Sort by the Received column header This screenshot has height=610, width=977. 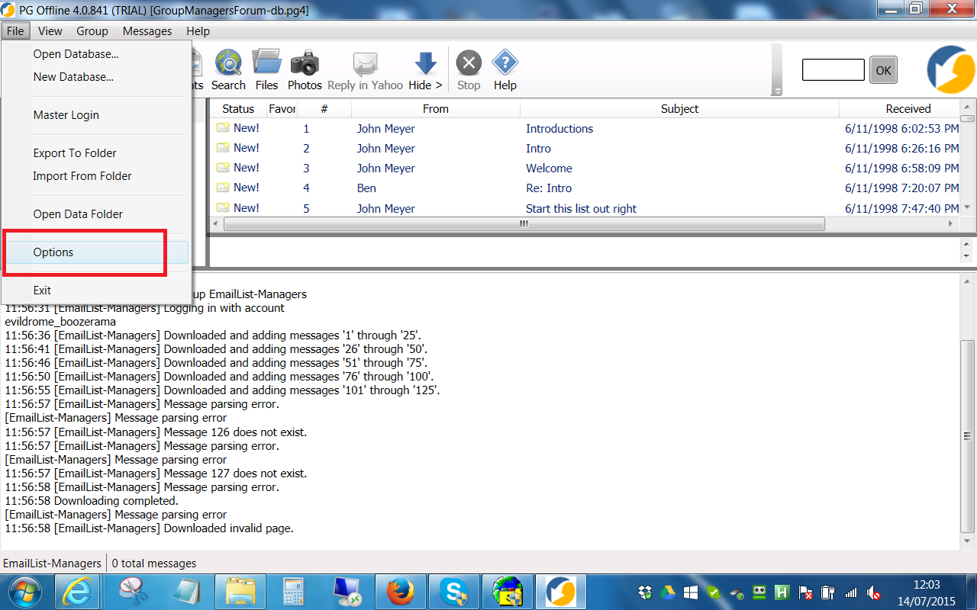click(899, 109)
